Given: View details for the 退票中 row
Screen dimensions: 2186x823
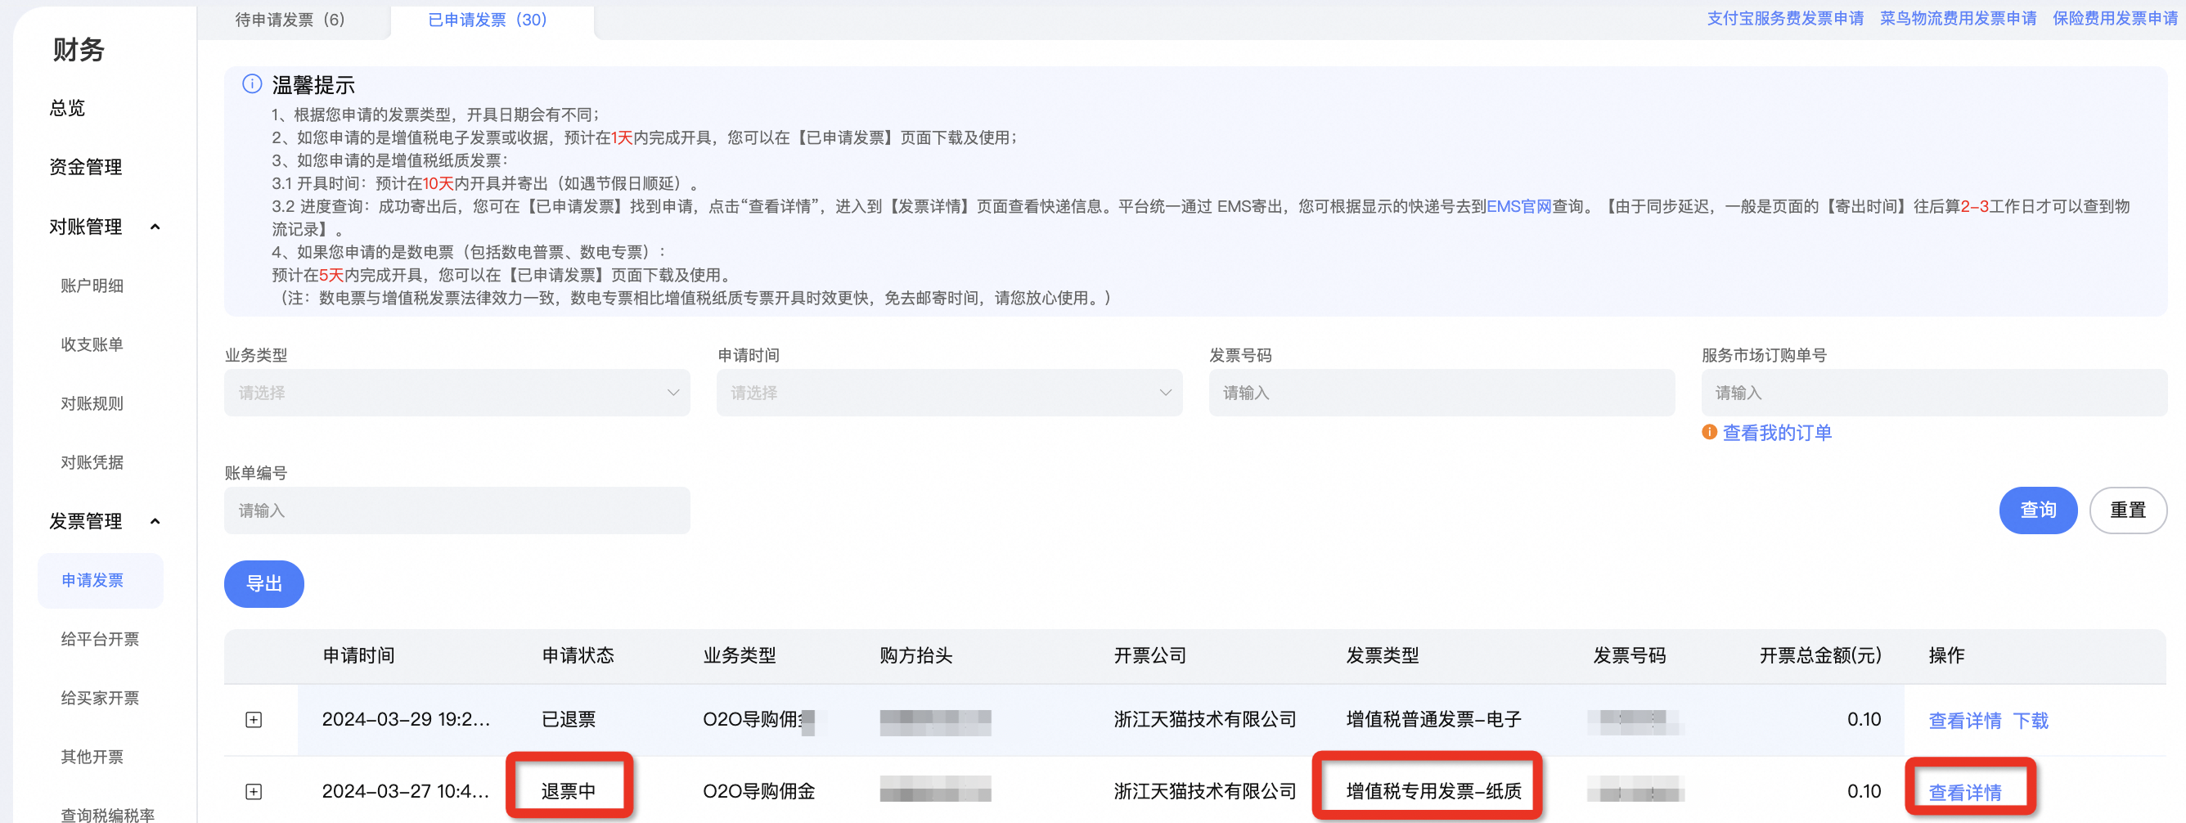Looking at the screenshot, I should [1964, 793].
